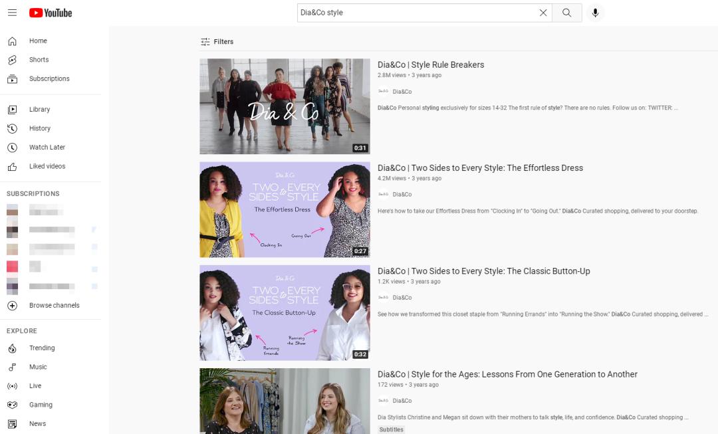Open Liked videos playlist
The image size is (718, 434).
(x=47, y=166)
